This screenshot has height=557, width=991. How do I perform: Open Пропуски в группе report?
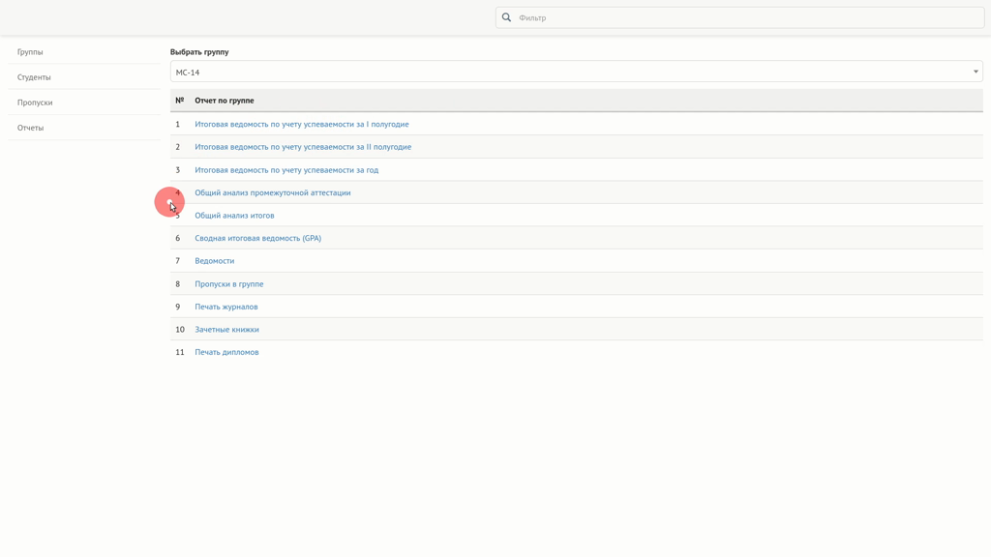pyautogui.click(x=228, y=284)
